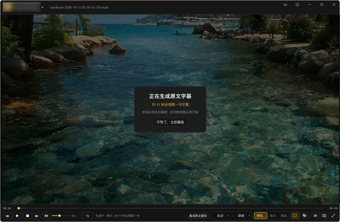This screenshot has height=222, width=340.
Task: Open the playlist list icon
Action: [x=315, y=216]
